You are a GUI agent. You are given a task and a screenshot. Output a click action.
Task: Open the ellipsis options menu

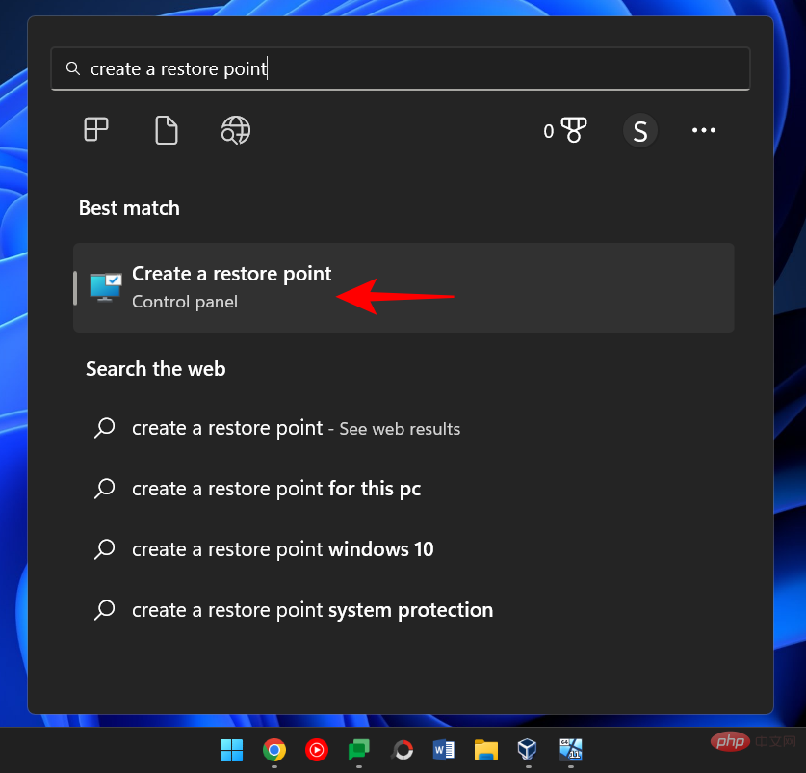[704, 130]
